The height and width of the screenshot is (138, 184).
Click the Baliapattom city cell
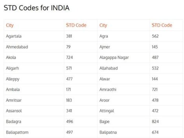point(17,132)
